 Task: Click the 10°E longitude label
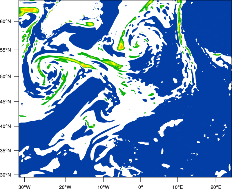point(177,187)
